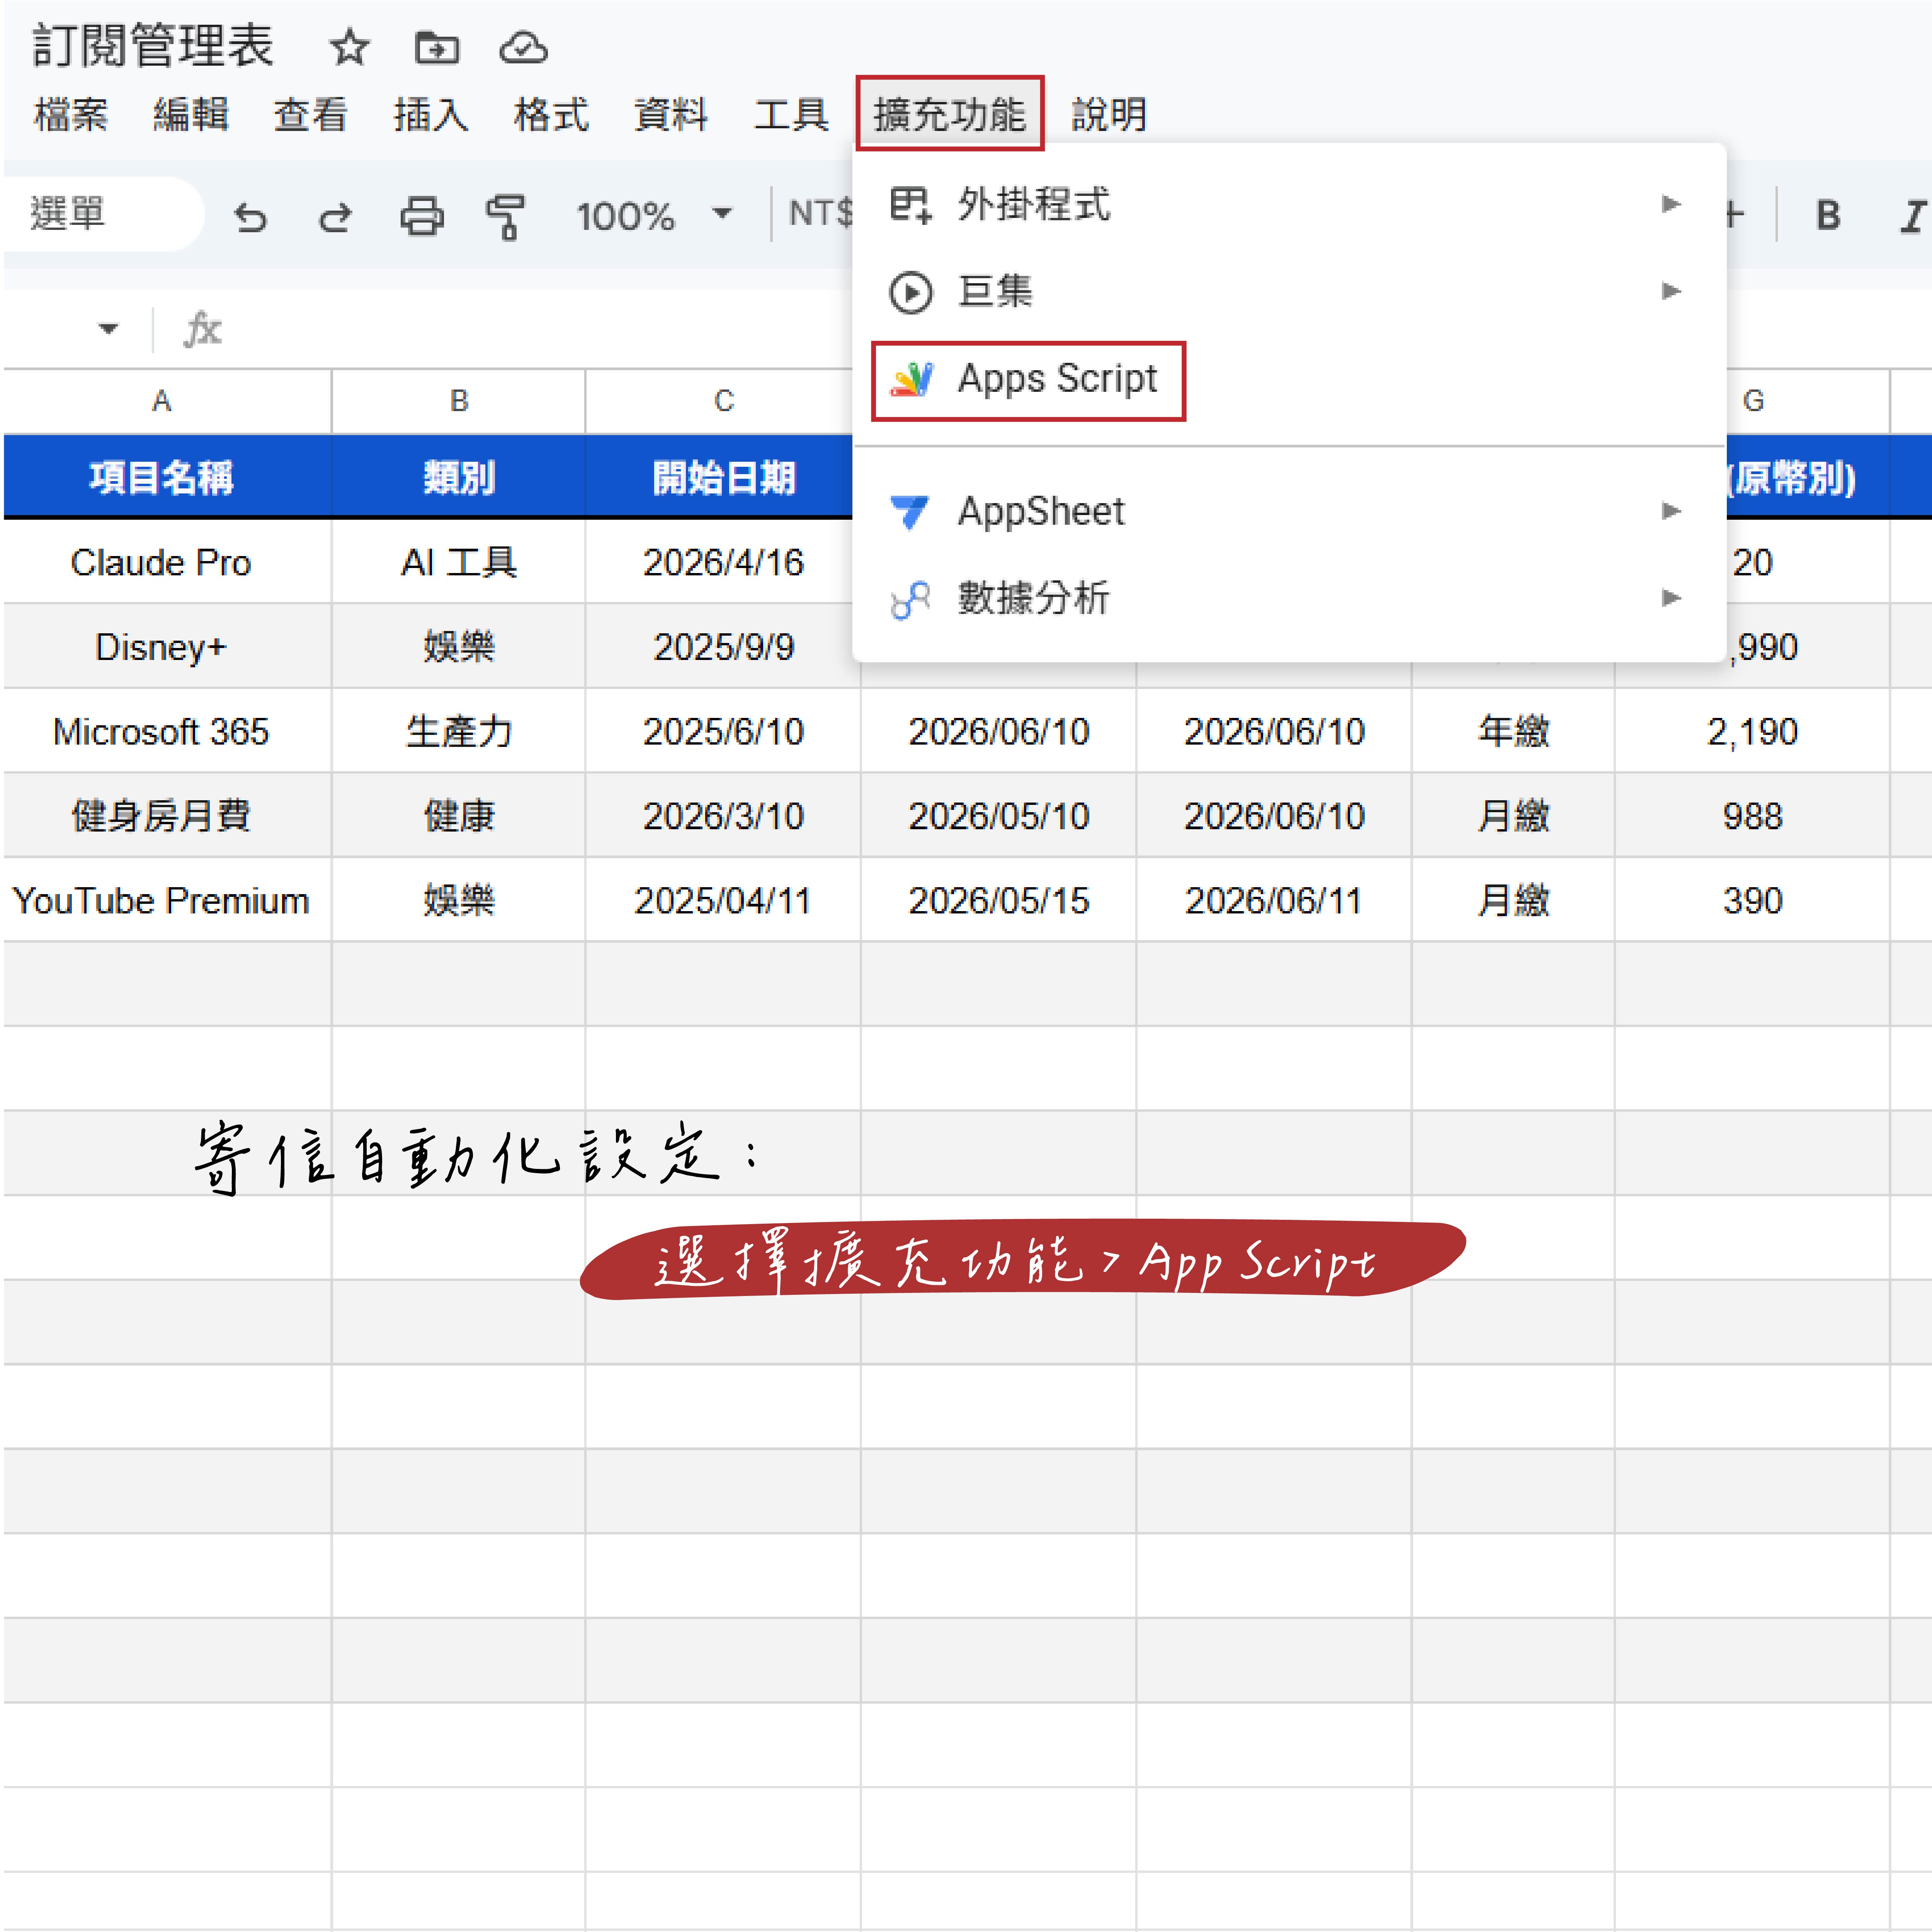
Task: Click the print icon
Action: click(422, 216)
